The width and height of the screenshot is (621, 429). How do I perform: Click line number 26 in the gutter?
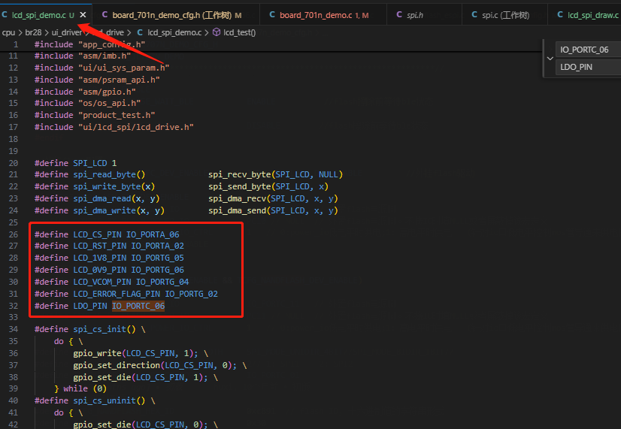coord(14,234)
